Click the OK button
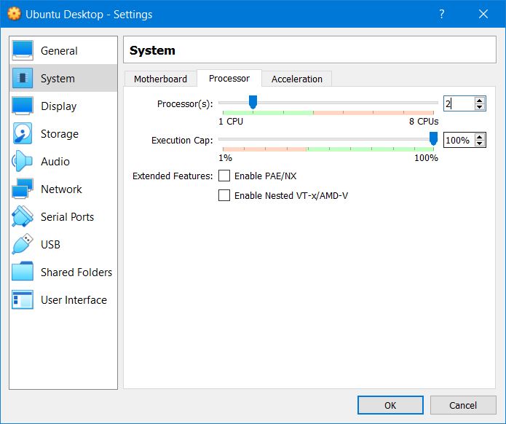 [390, 405]
